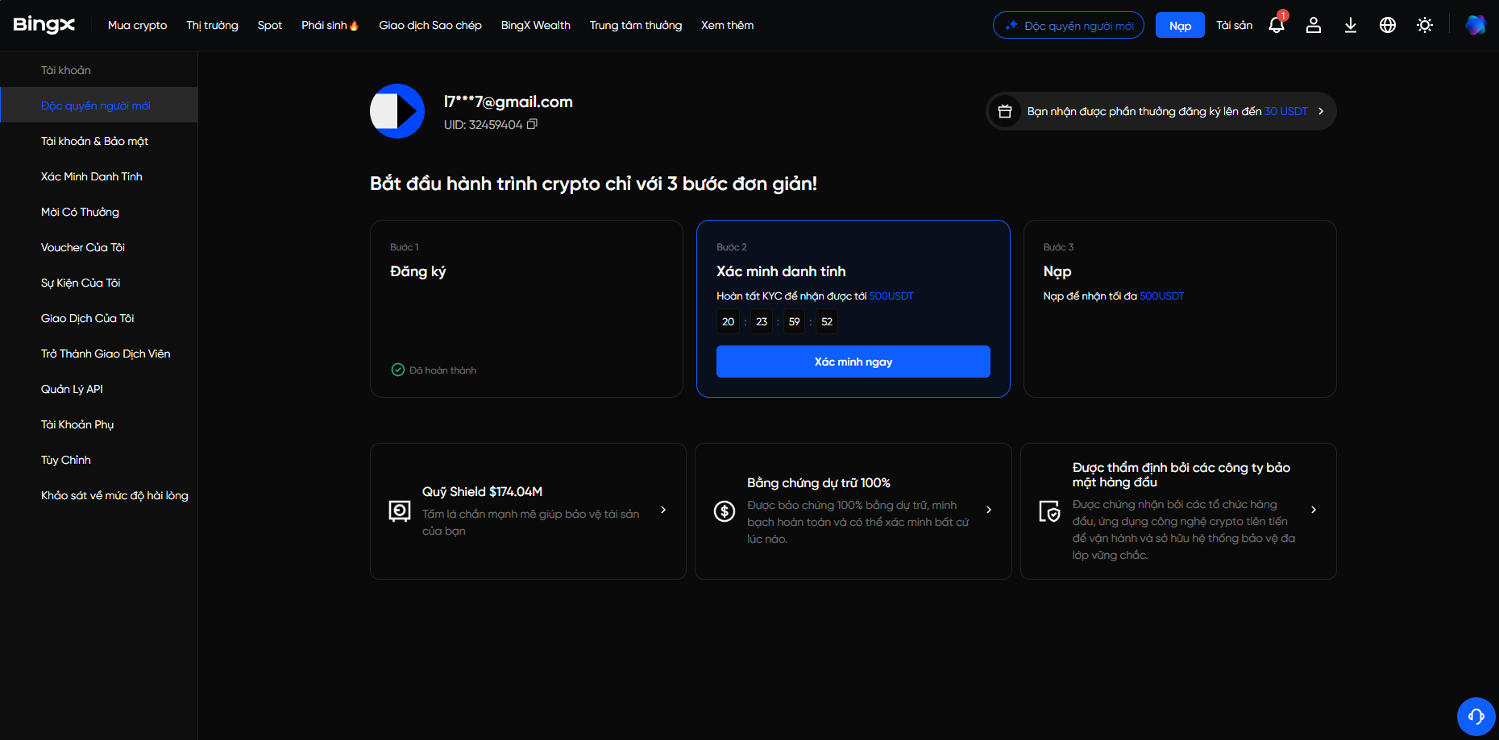Open Giao Dịch Của Tôi sidebar item
Viewport: 1499px width, 740px height.
[x=98, y=318]
